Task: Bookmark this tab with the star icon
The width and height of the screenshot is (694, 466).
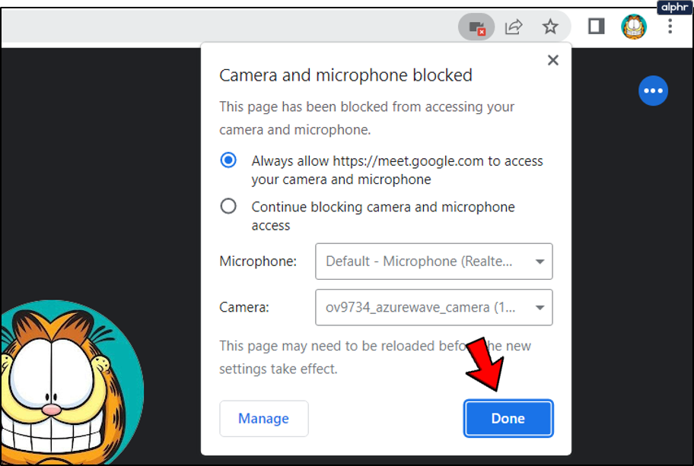Action: pos(550,27)
